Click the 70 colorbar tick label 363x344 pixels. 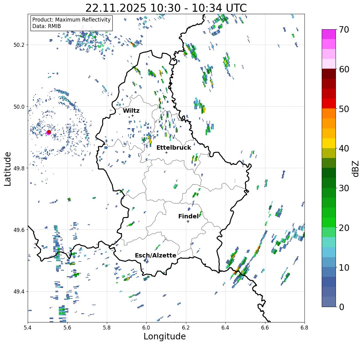344,30
